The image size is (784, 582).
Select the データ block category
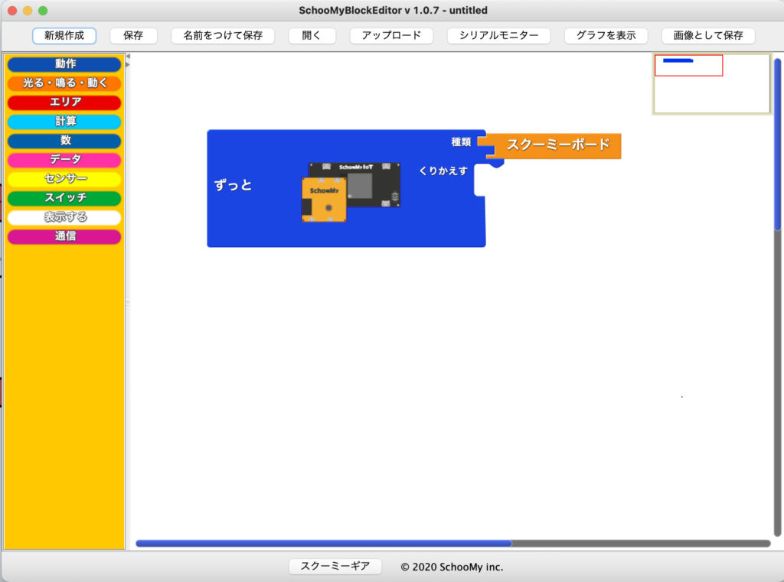pos(64,160)
